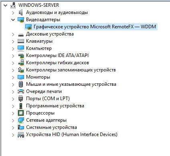Viewport: 170px width, 156px height.
Task: Click the HID gamepad icon for Устройства HID
Action: point(21,134)
